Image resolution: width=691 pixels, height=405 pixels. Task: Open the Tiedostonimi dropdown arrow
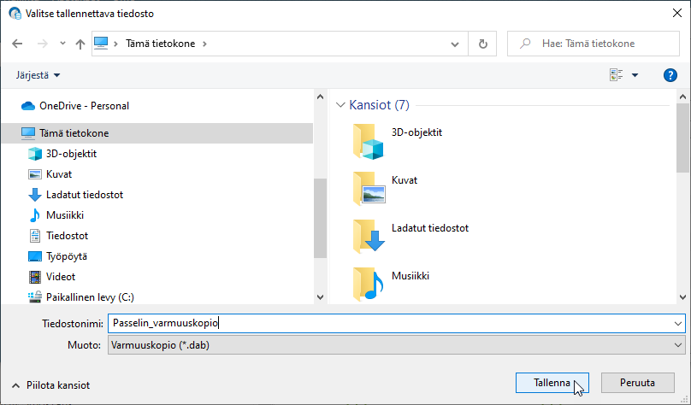pos(678,324)
